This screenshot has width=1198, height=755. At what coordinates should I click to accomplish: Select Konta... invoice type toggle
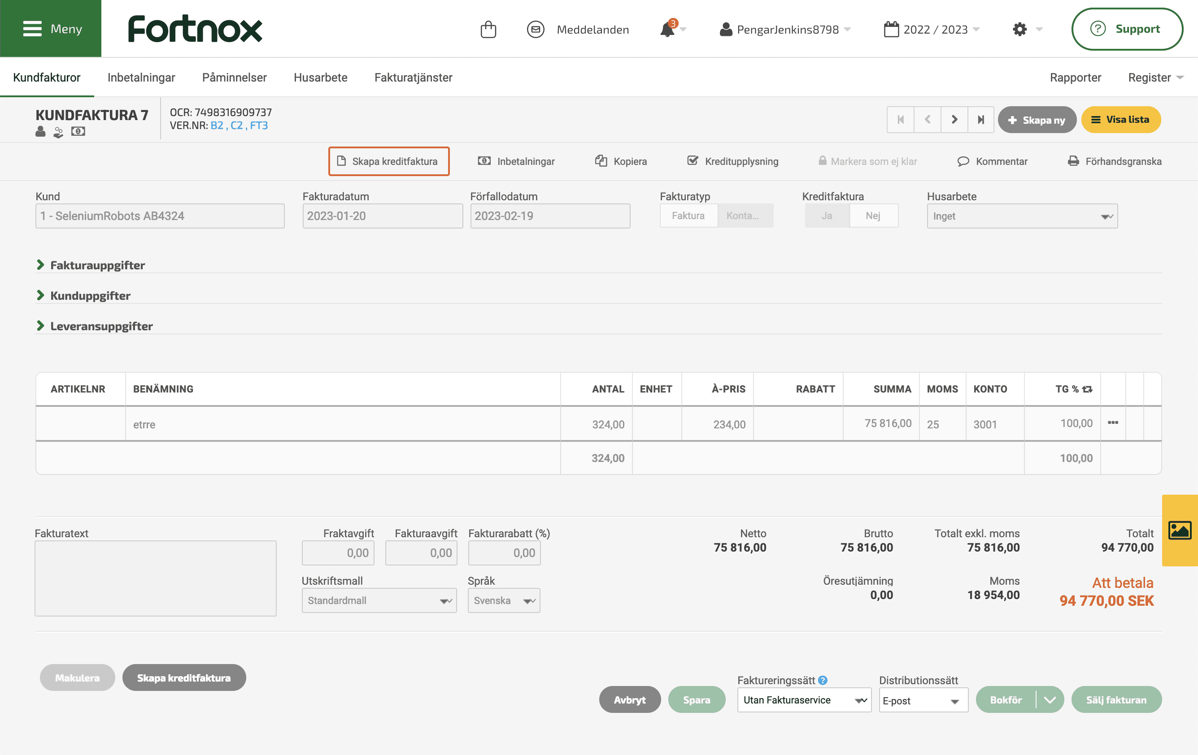pos(745,216)
